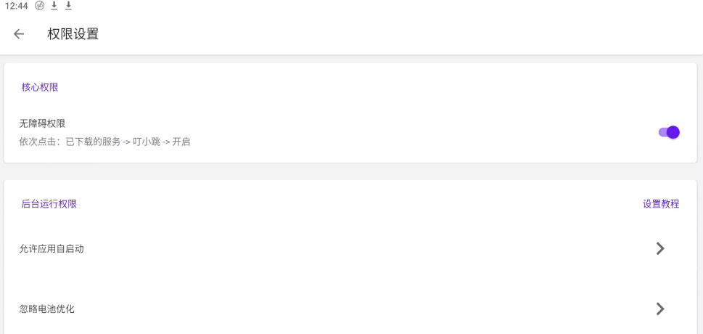703x334 pixels.
Task: Disable the 无障碍权限 toggle switch
Action: click(669, 132)
